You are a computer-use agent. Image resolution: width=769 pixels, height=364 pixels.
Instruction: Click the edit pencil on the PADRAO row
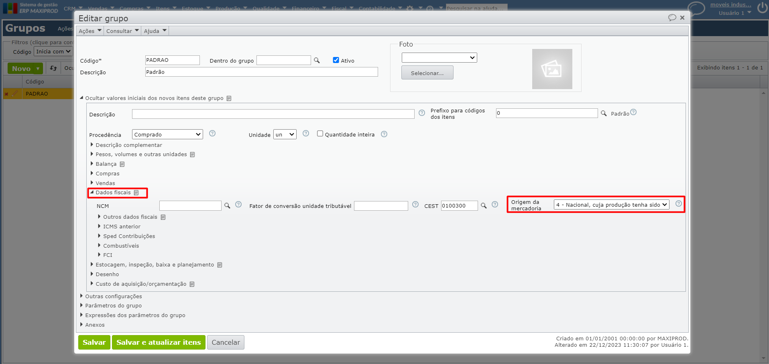coord(15,94)
